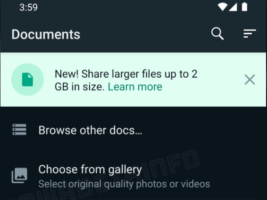This screenshot has width=267, height=200.
Task: Tap Select original quality photos or videos subtitle
Action: tap(124, 184)
